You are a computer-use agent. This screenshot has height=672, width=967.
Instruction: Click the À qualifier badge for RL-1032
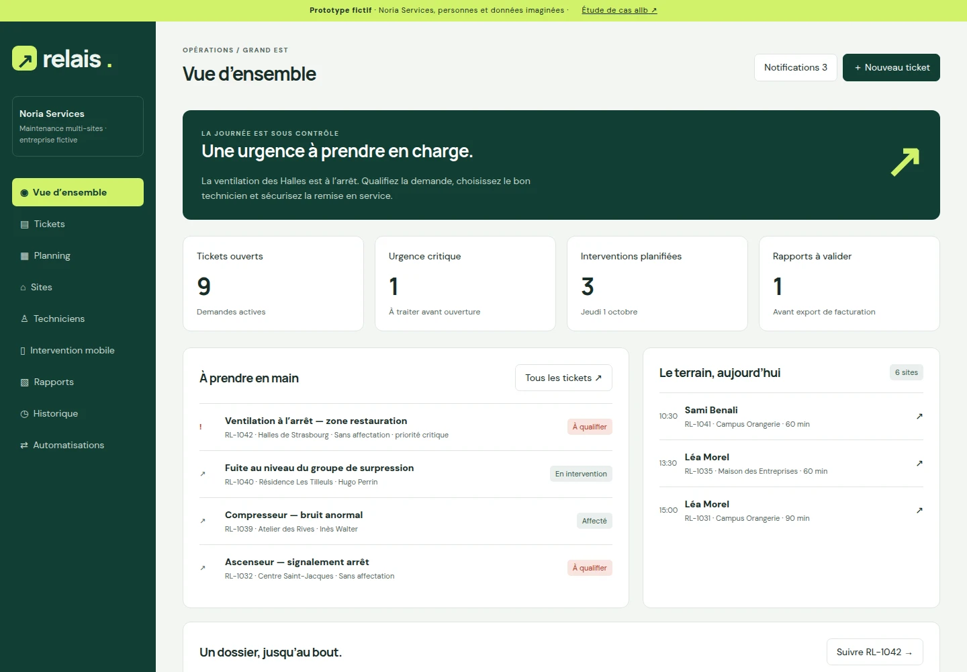click(590, 568)
